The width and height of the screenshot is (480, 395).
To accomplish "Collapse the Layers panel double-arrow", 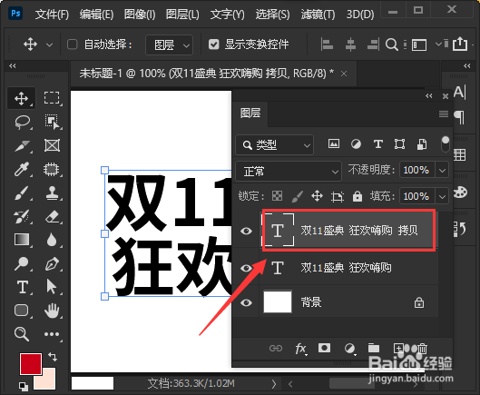I will click(429, 96).
